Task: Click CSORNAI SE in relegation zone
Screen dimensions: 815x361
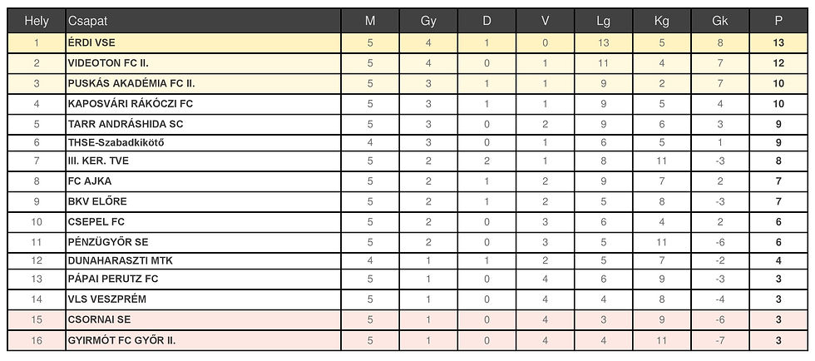Action: (99, 319)
